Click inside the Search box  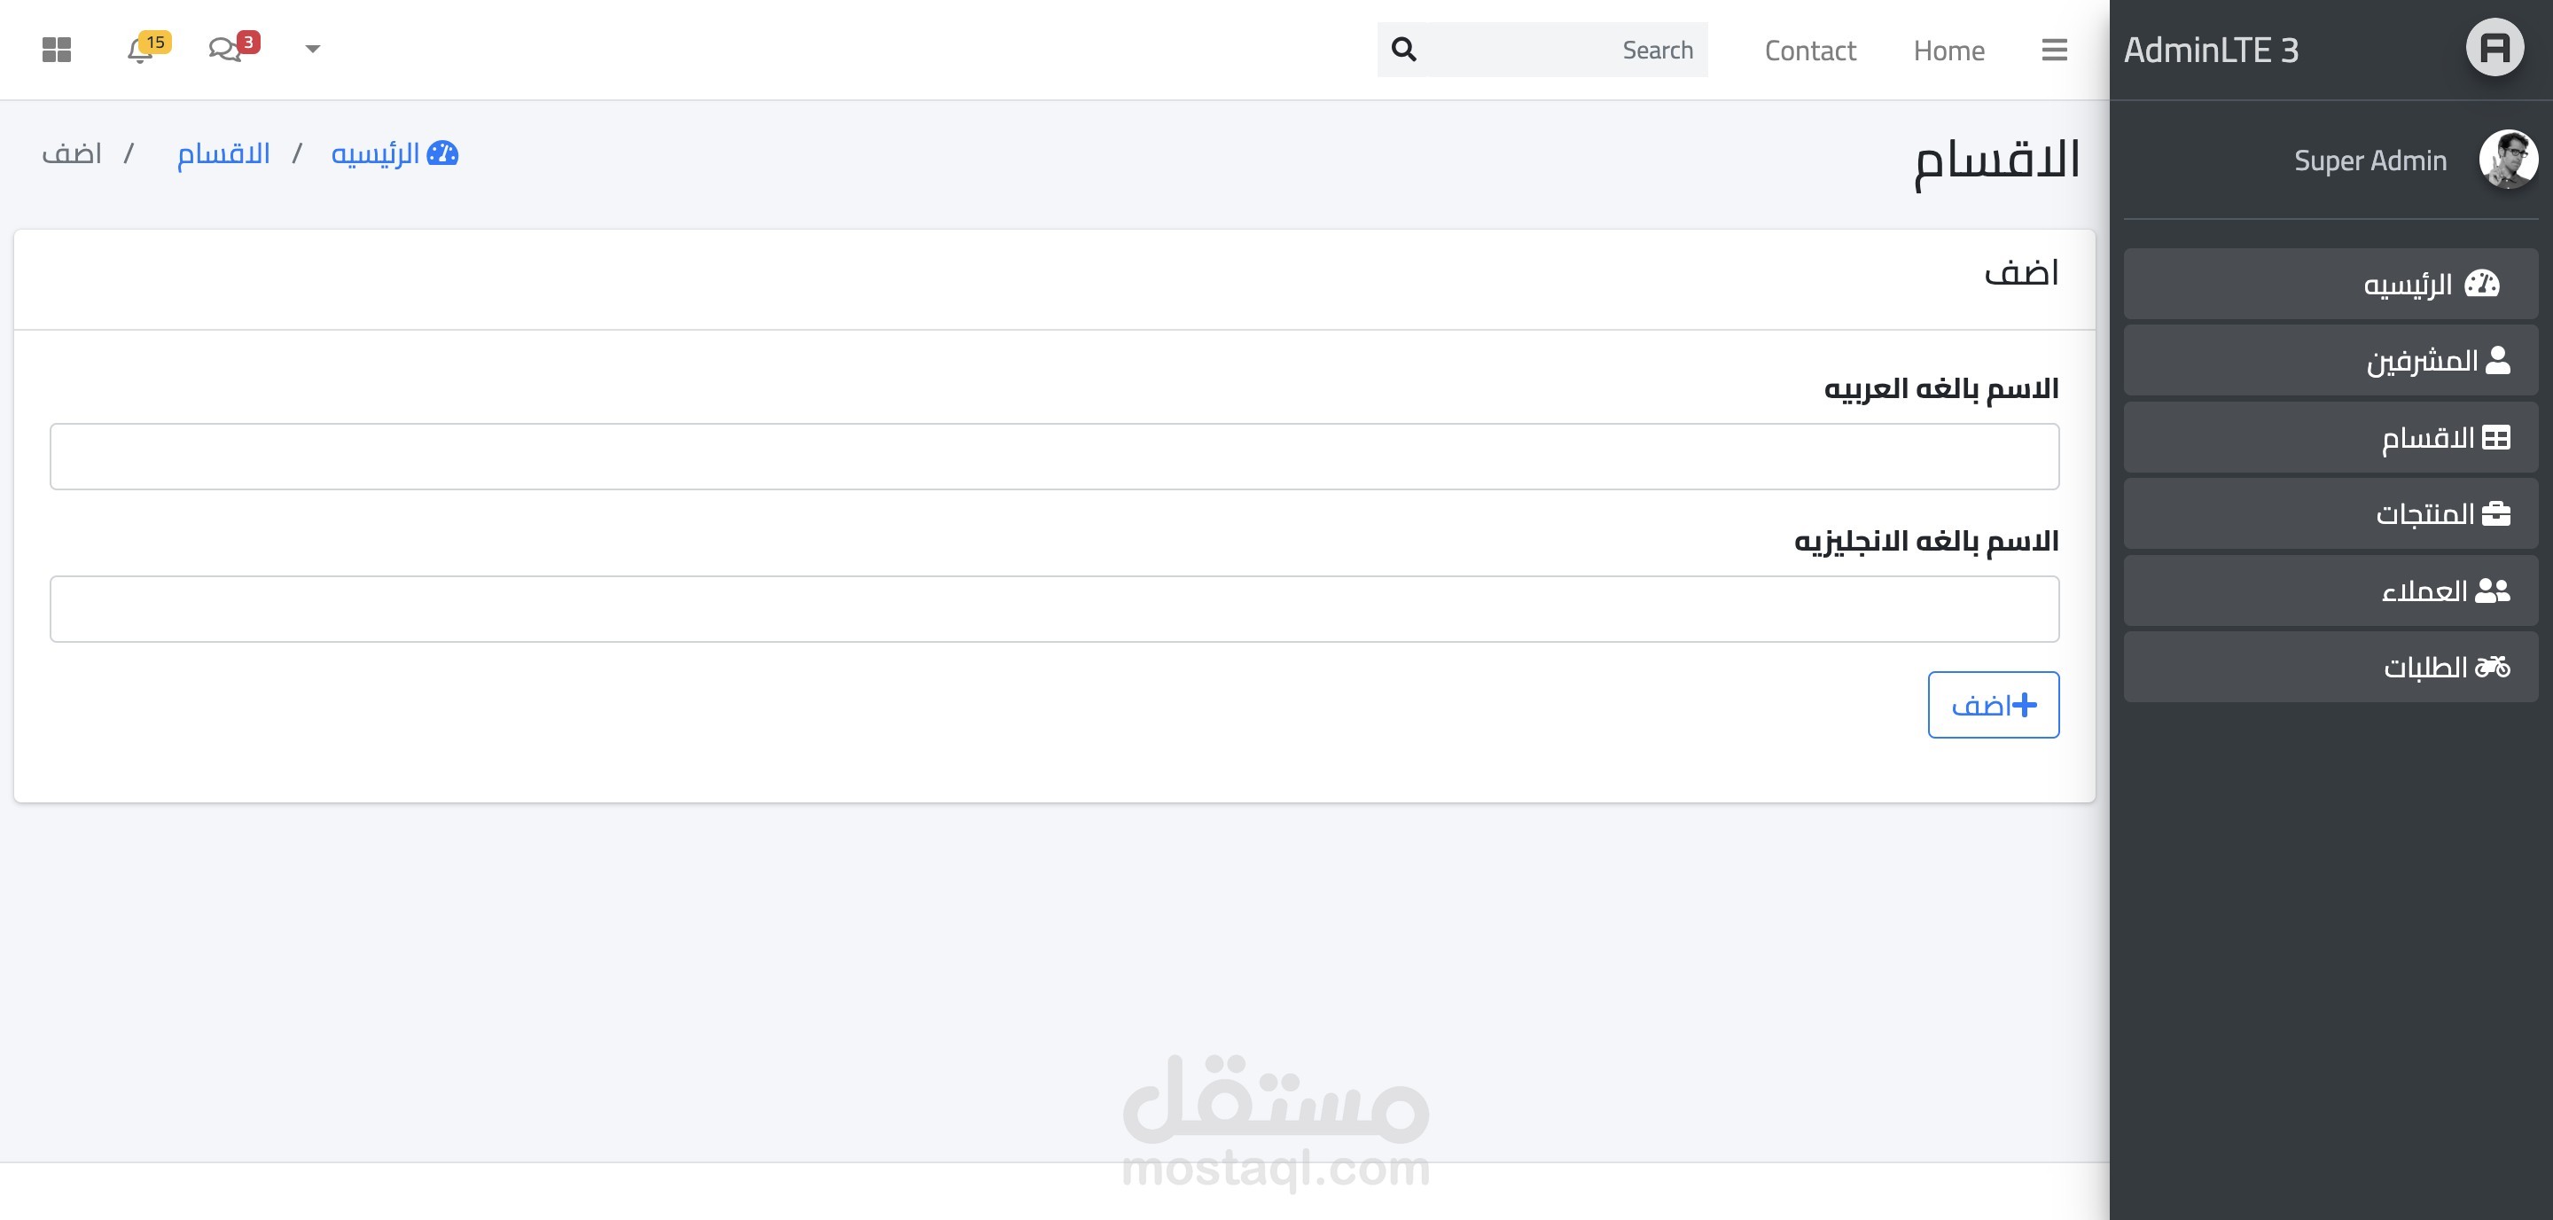pos(1565,51)
